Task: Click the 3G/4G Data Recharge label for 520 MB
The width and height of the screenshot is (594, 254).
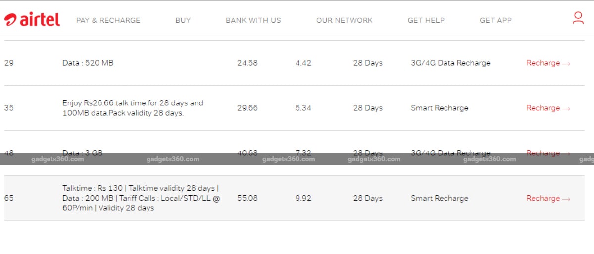Action: point(450,63)
